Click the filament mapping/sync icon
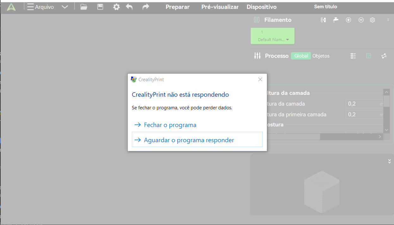The width and height of the screenshot is (394, 225). [323, 20]
